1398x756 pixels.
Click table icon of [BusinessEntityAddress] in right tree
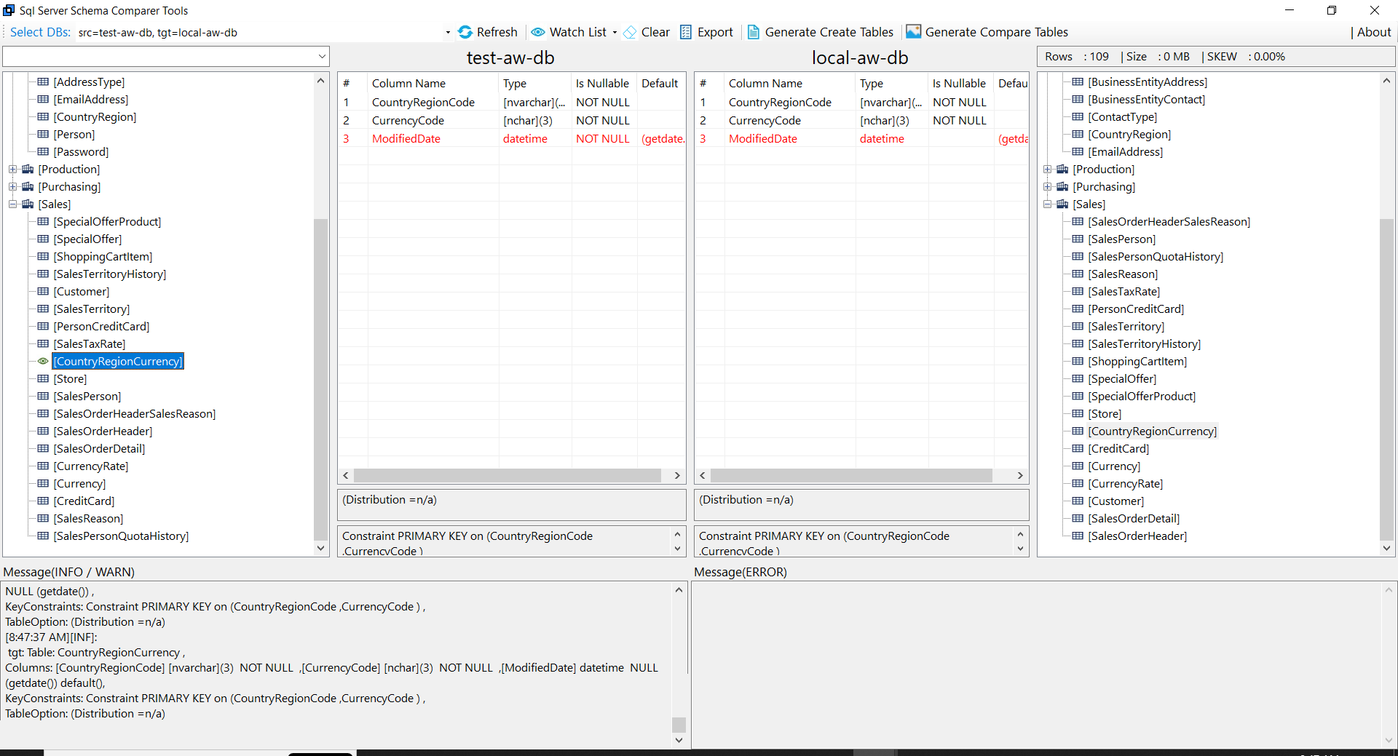[x=1078, y=81]
